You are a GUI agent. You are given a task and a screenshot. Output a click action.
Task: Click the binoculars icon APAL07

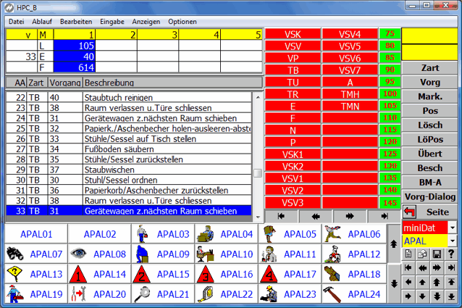(x=14, y=254)
